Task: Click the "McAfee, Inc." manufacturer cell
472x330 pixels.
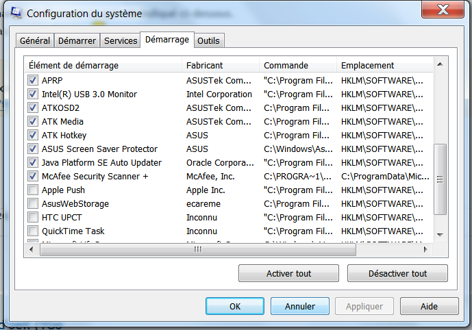Action: pos(210,176)
